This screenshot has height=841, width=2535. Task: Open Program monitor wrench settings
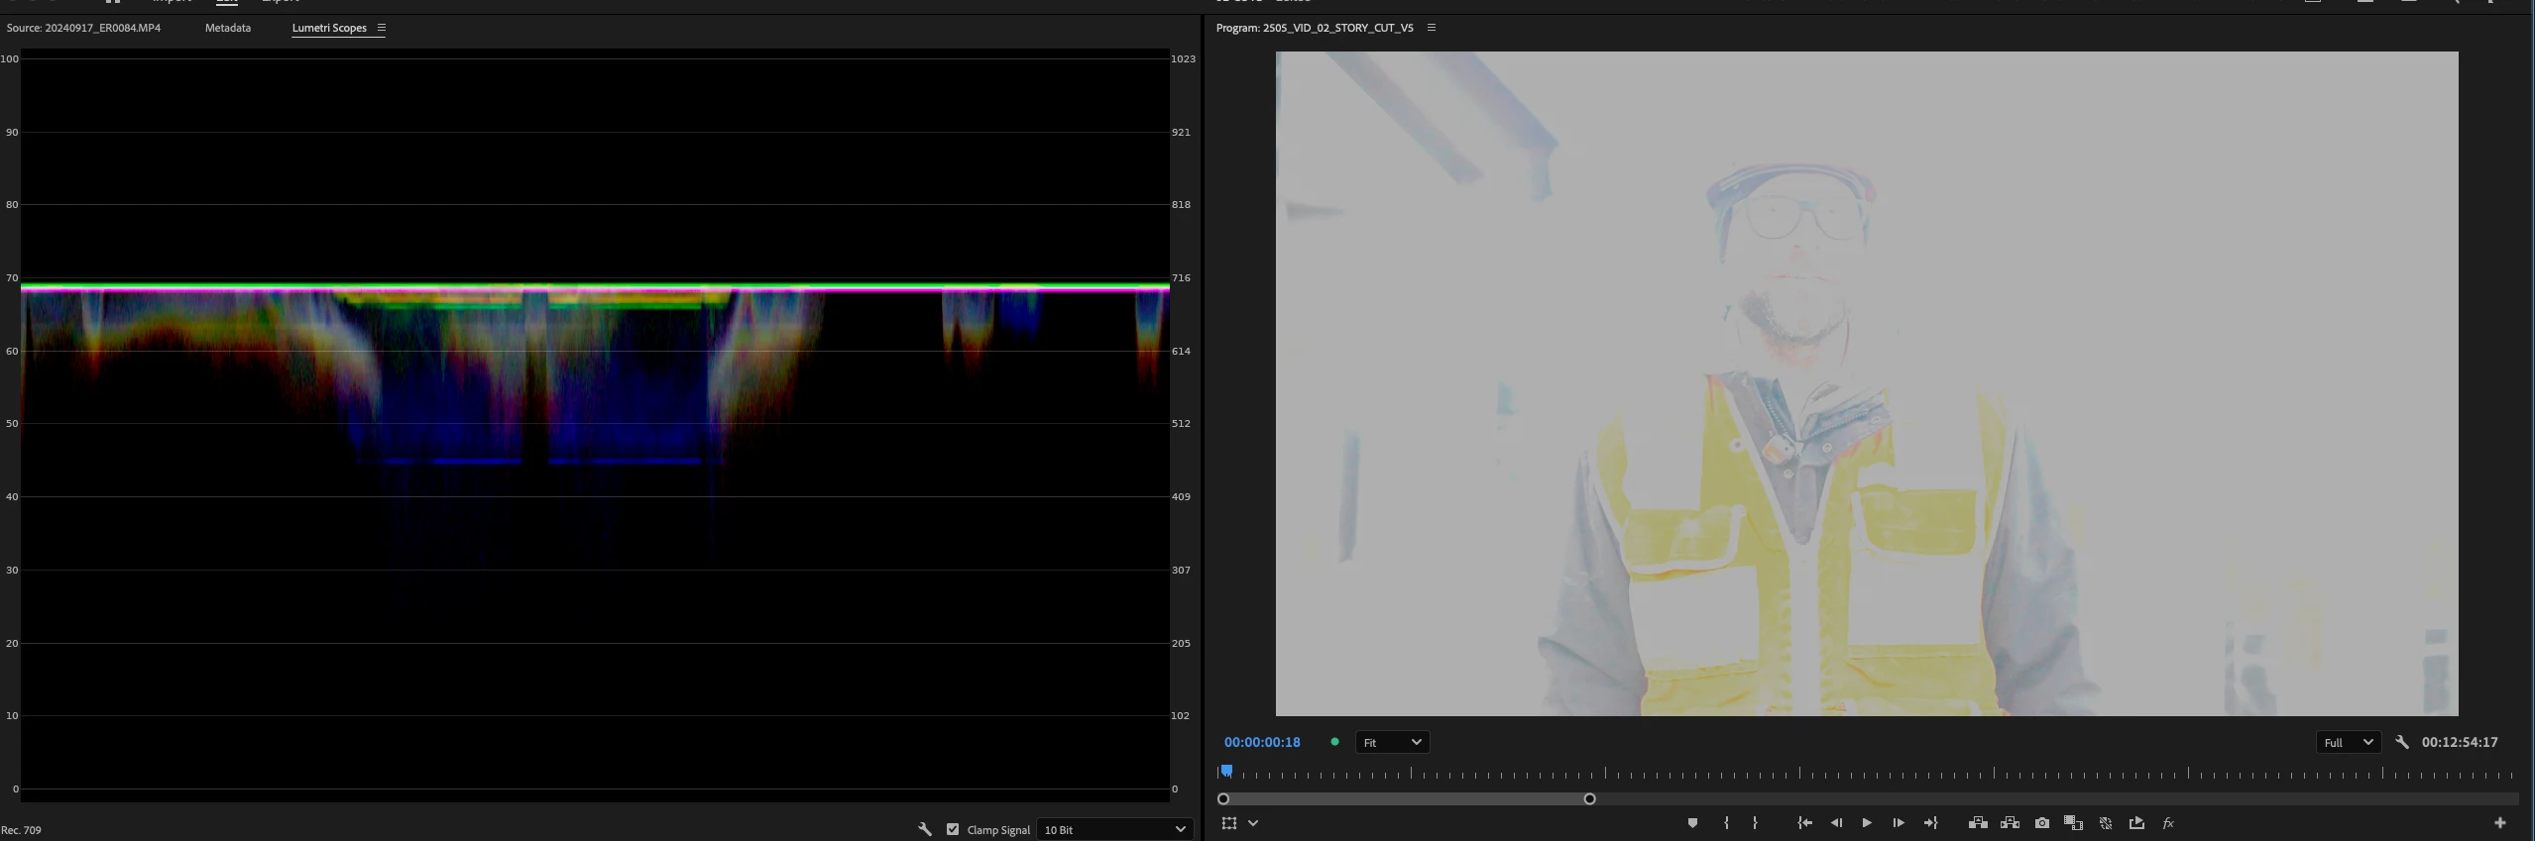(2401, 742)
